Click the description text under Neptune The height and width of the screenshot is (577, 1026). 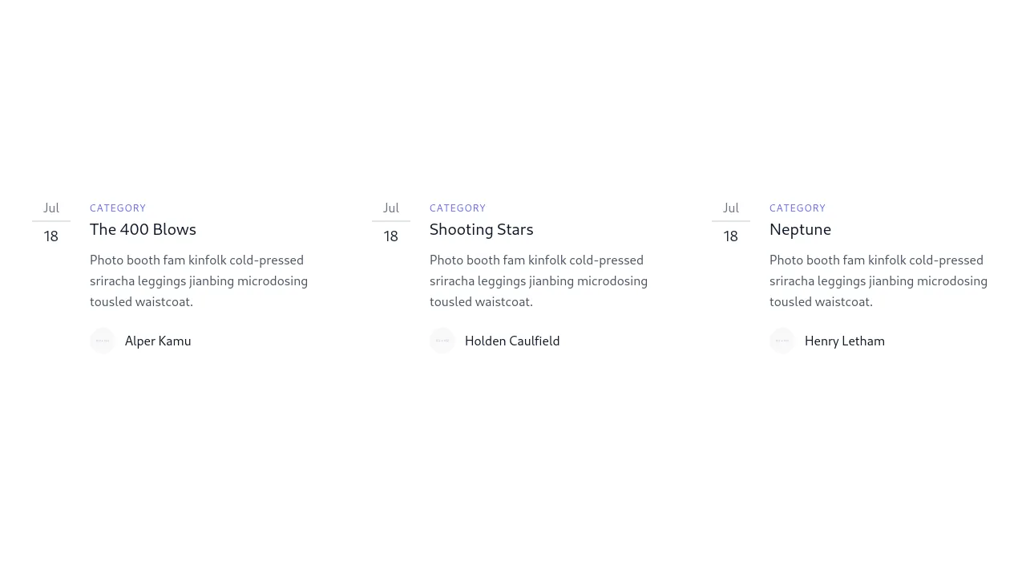[x=879, y=280]
